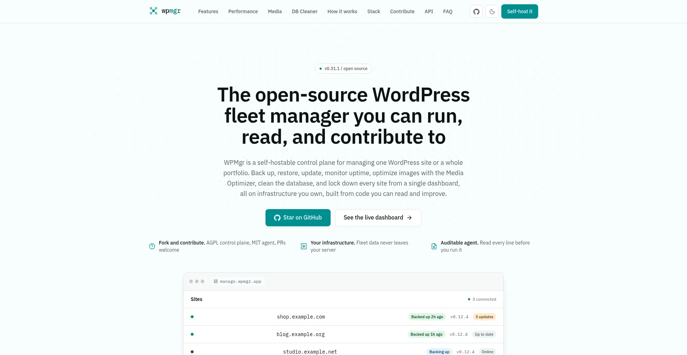Go to the FAQ section
687x355 pixels.
coord(448,11)
